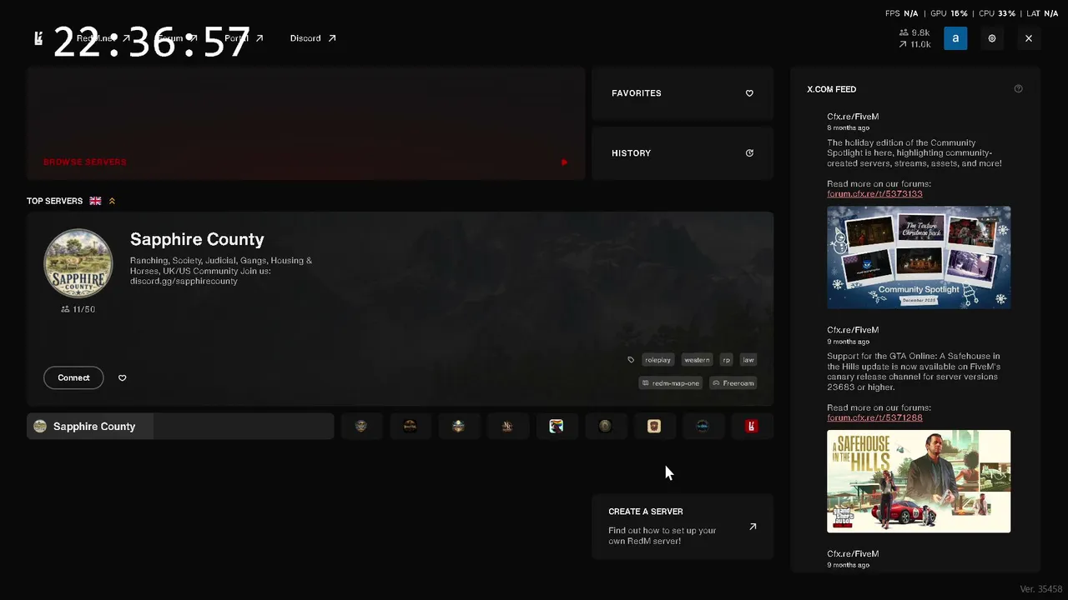Click the Sapphire County 11/50 player count
The image size is (1068, 600).
click(x=78, y=309)
